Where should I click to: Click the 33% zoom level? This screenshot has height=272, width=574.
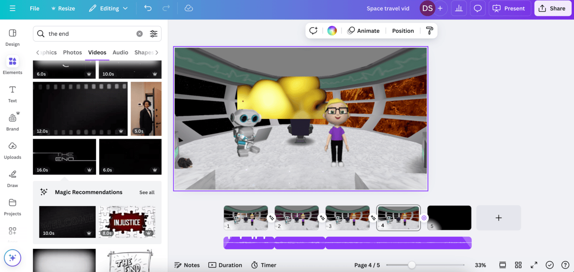480,265
